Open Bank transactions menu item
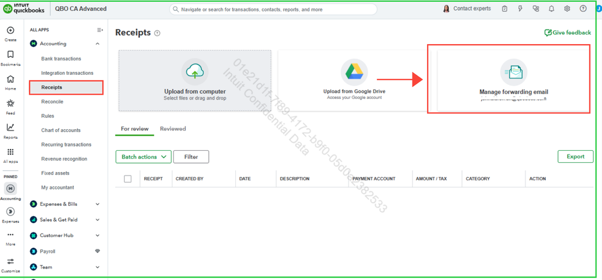602x280 pixels. click(x=61, y=59)
